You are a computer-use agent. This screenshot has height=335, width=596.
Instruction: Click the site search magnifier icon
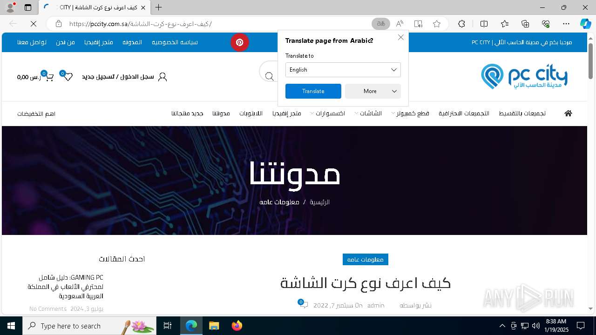270,77
